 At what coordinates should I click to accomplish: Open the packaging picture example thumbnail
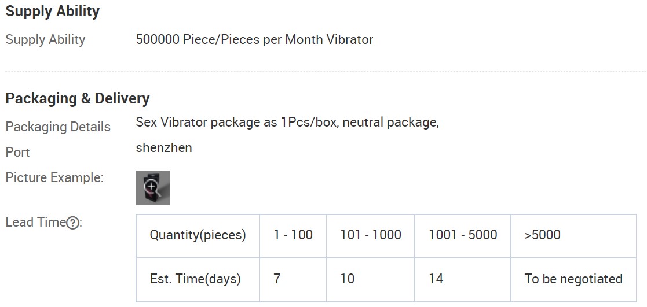click(153, 188)
